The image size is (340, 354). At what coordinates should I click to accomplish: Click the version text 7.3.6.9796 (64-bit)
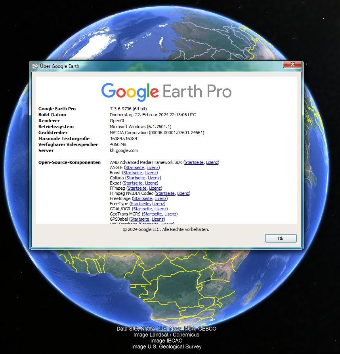click(x=128, y=109)
